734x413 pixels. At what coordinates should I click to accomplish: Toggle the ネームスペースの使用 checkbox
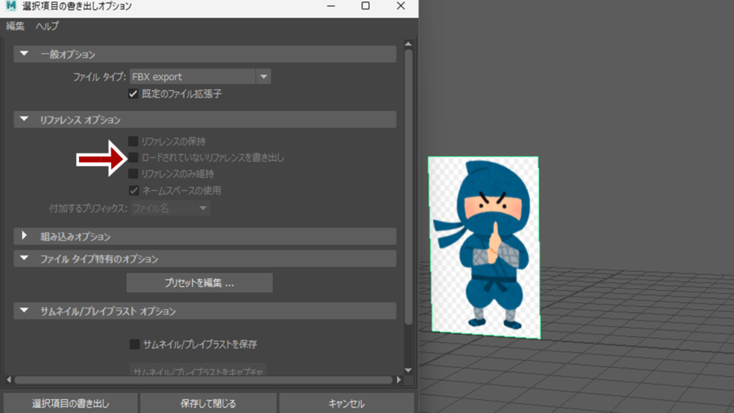pos(134,190)
